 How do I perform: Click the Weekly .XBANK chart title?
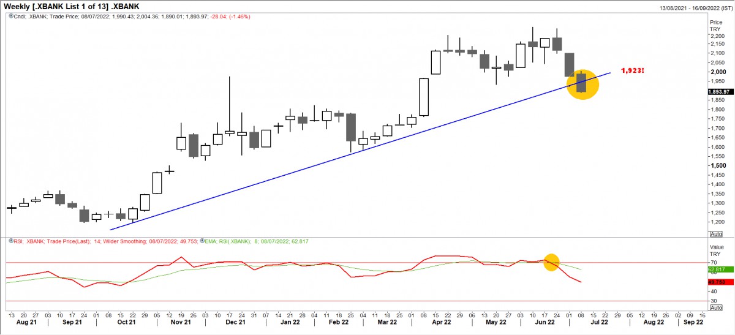click(70, 6)
